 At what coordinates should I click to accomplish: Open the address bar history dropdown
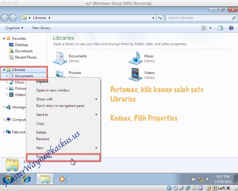pyautogui.click(x=153, y=18)
